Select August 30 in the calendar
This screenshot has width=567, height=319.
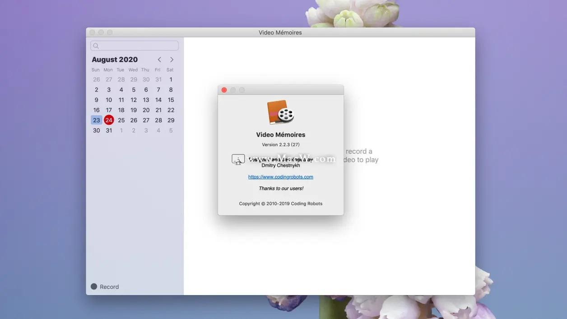96,130
